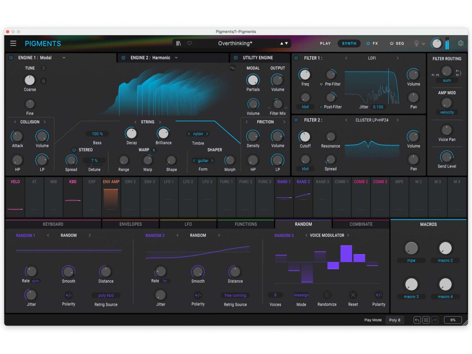Click the lightbulb sound design tips icon
Screen dimensions: 472x354
pos(417,44)
